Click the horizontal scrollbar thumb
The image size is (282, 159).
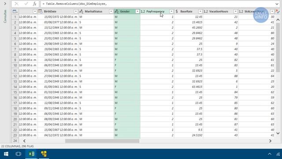pos(102,141)
